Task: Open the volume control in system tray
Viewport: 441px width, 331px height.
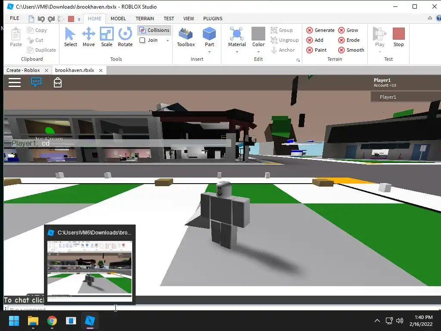Action: coord(399,321)
